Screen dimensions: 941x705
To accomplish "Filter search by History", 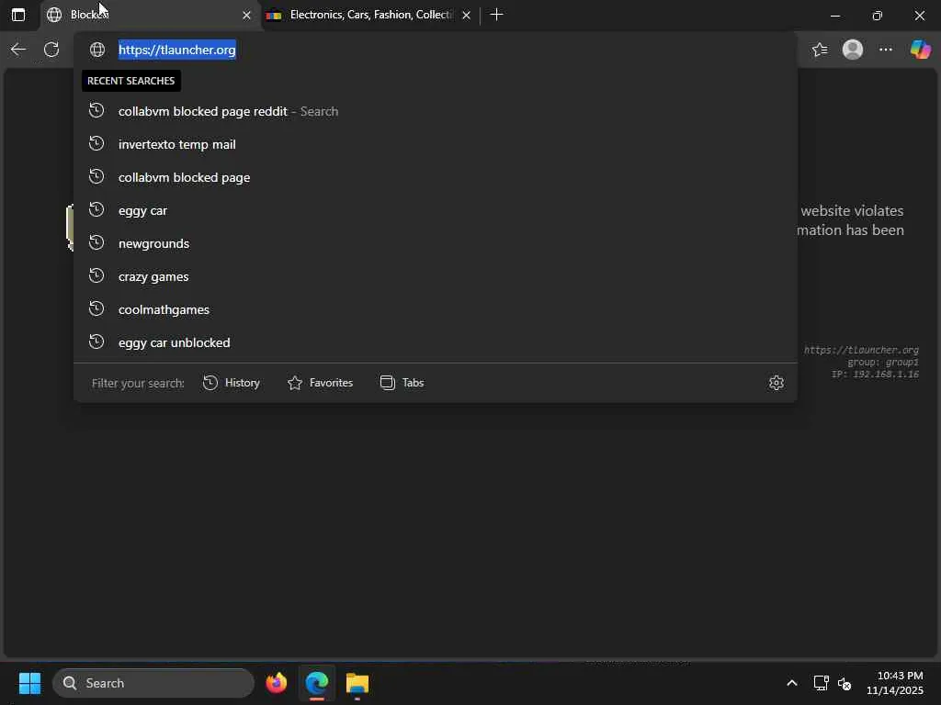I will [x=231, y=383].
